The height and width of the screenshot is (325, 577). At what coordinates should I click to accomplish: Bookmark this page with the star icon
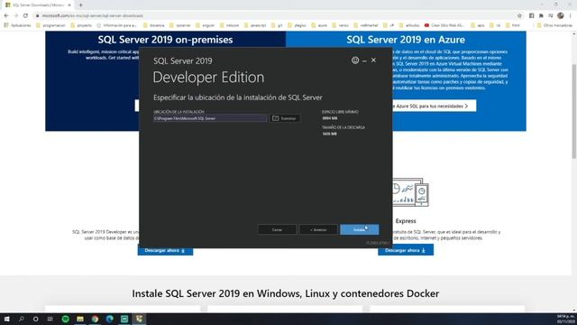click(519, 16)
